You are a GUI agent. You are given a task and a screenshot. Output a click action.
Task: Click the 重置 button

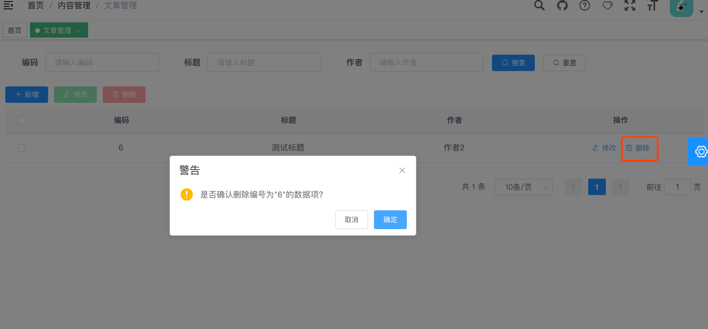pos(564,63)
